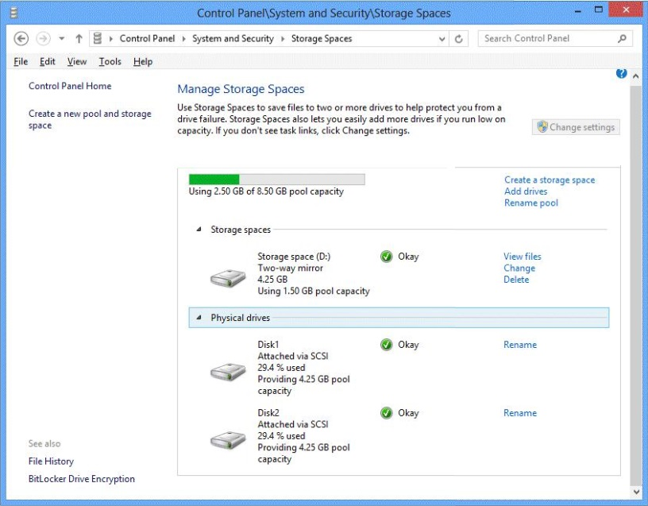Click the search magnifier icon
Screen dimensions: 648x506
pyautogui.click(x=622, y=38)
